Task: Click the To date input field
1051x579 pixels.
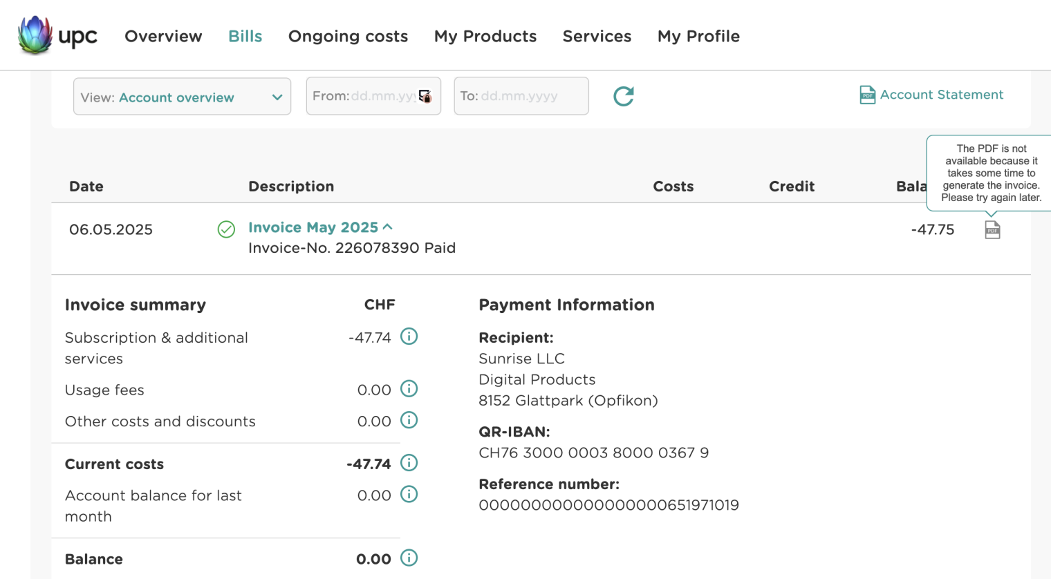Action: (x=521, y=96)
